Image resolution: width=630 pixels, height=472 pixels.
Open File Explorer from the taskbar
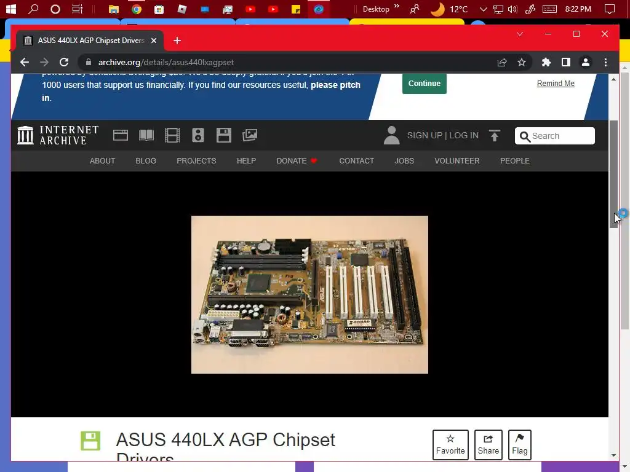114,9
